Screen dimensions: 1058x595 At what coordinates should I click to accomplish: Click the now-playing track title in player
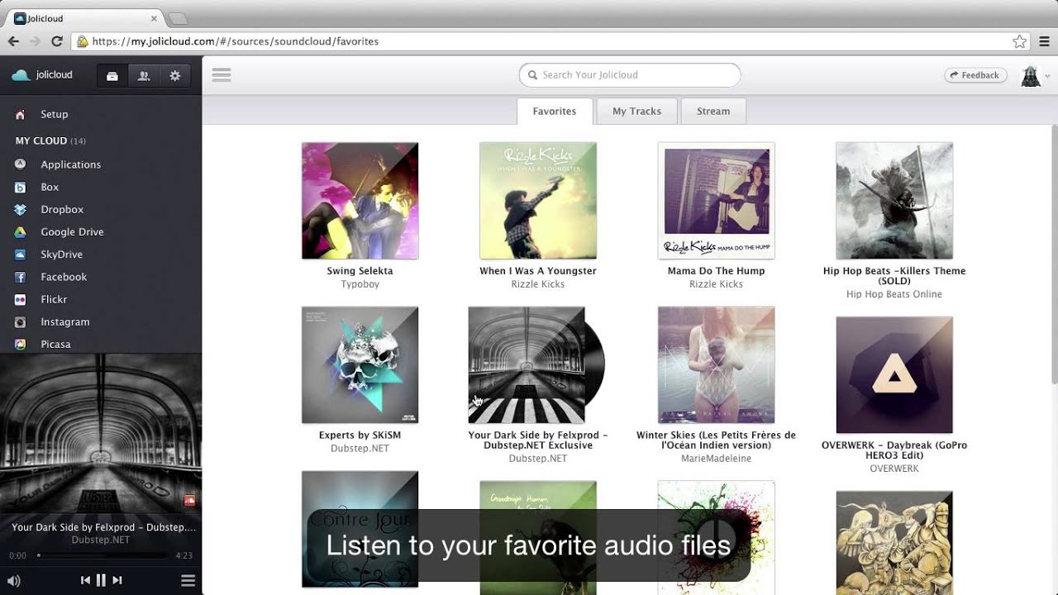(x=104, y=527)
